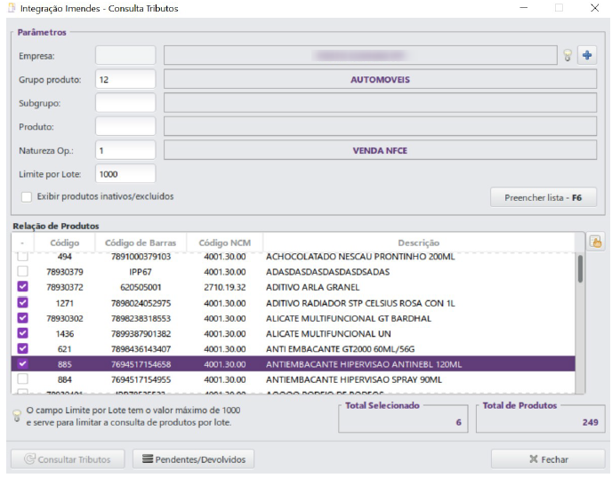612x478 pixels.
Task: Click barcode 7694517154955 cell
Action: tap(141, 379)
